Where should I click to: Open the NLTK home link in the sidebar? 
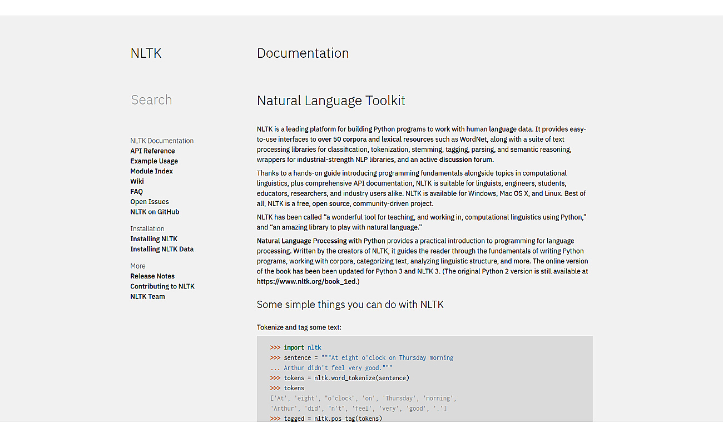pos(146,53)
